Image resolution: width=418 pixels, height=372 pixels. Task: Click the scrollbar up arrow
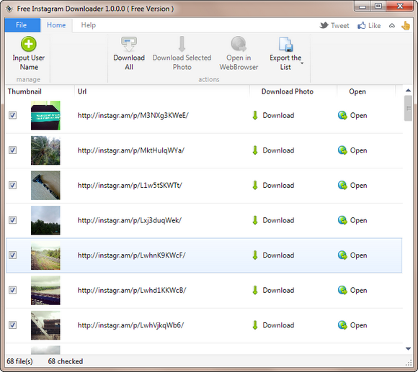coord(408,91)
